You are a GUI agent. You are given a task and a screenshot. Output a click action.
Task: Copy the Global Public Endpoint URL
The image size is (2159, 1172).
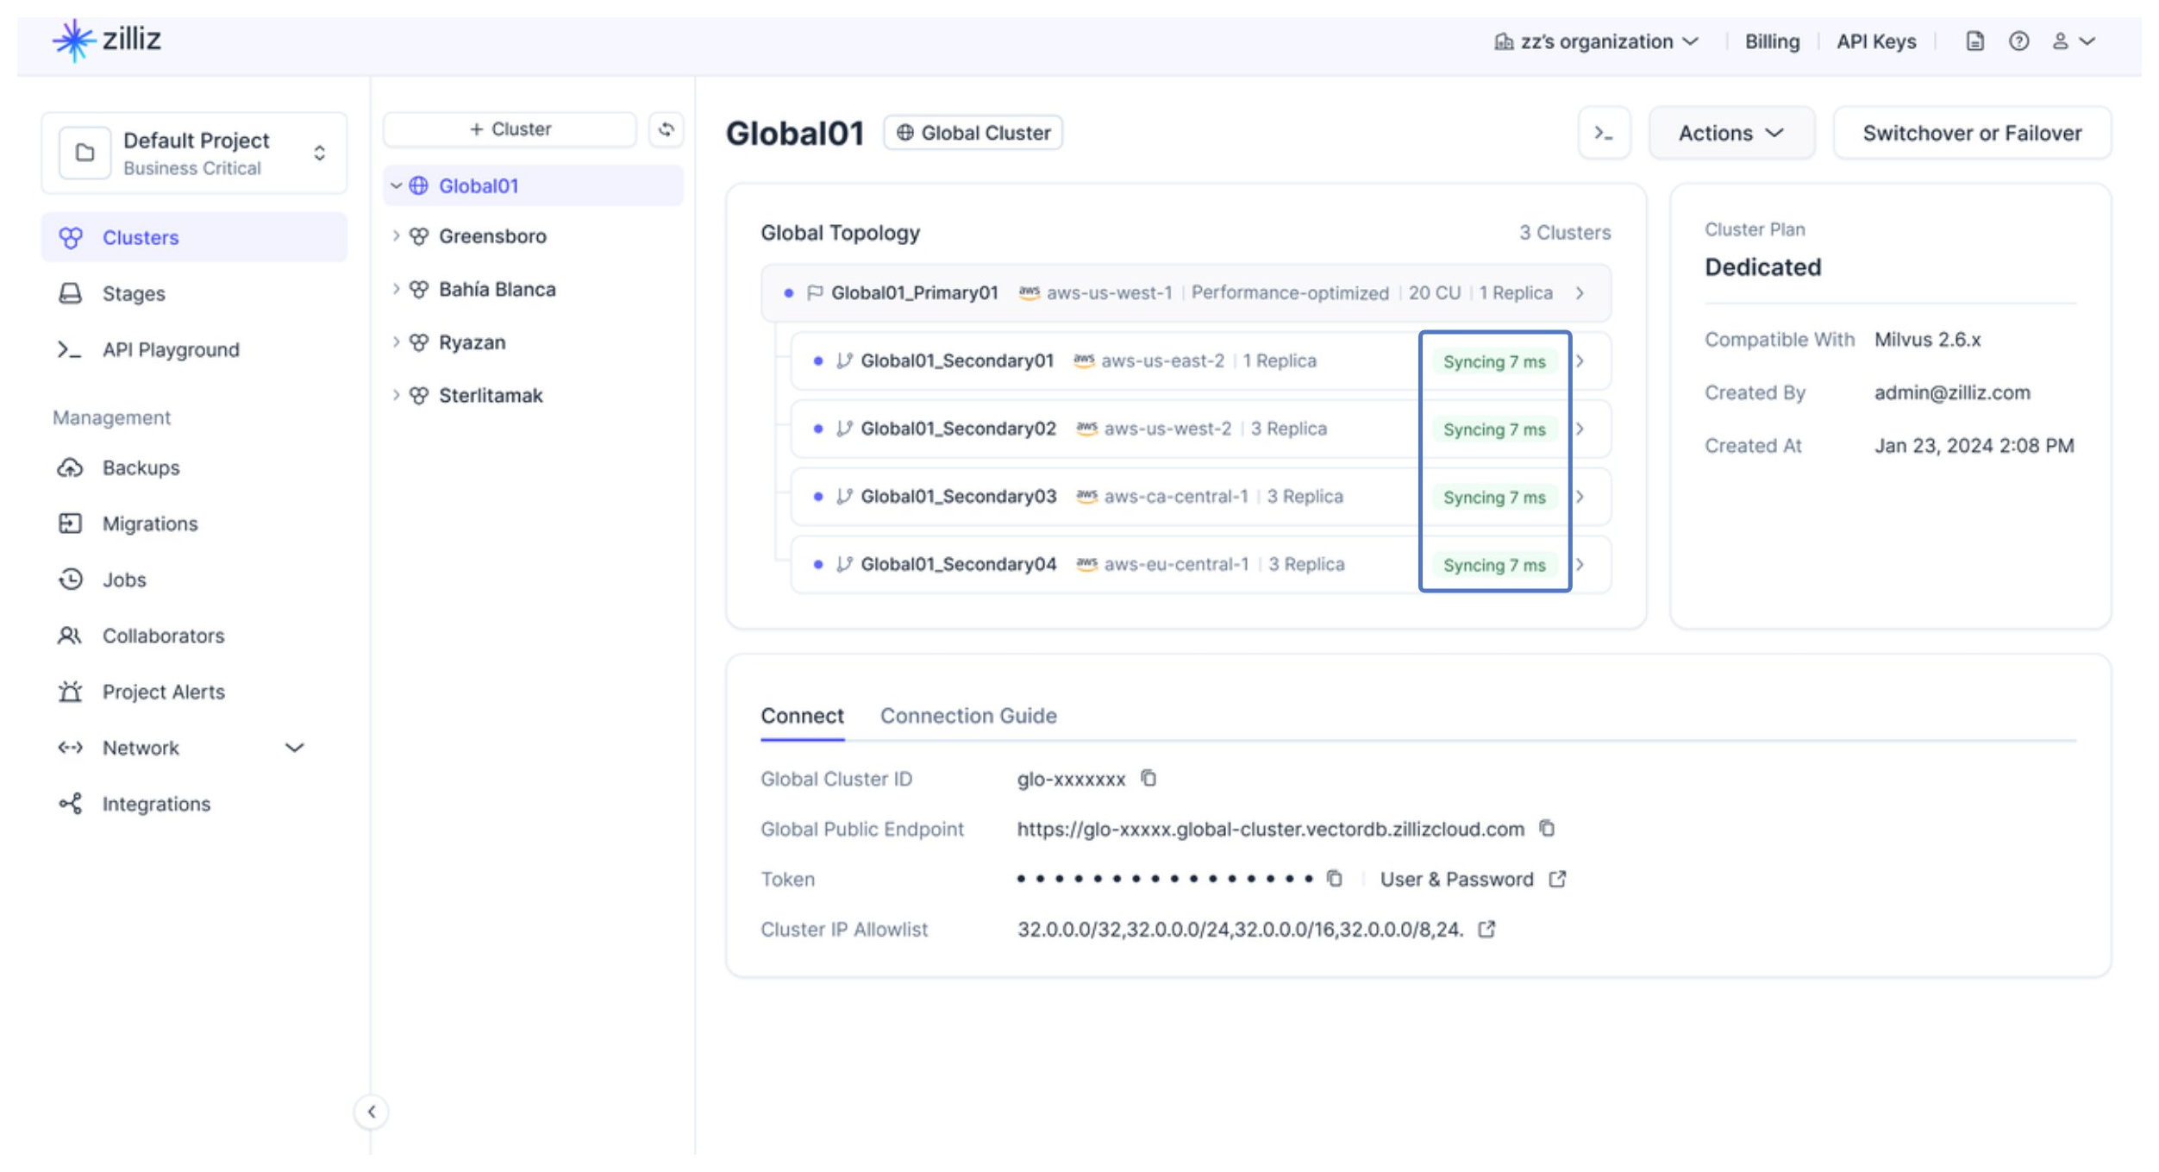[x=1547, y=828]
